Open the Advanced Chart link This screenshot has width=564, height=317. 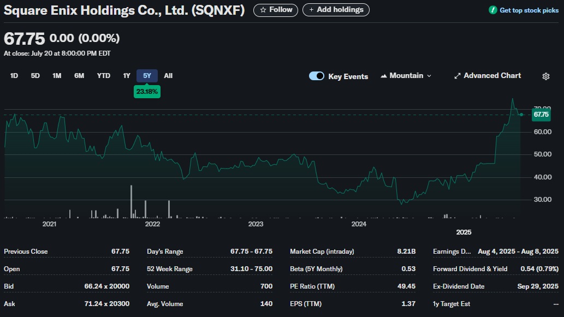pyautogui.click(x=488, y=76)
